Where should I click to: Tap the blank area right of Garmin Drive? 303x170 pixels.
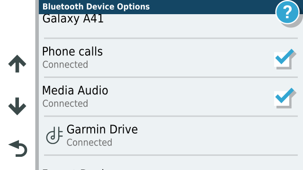click(x=216, y=136)
